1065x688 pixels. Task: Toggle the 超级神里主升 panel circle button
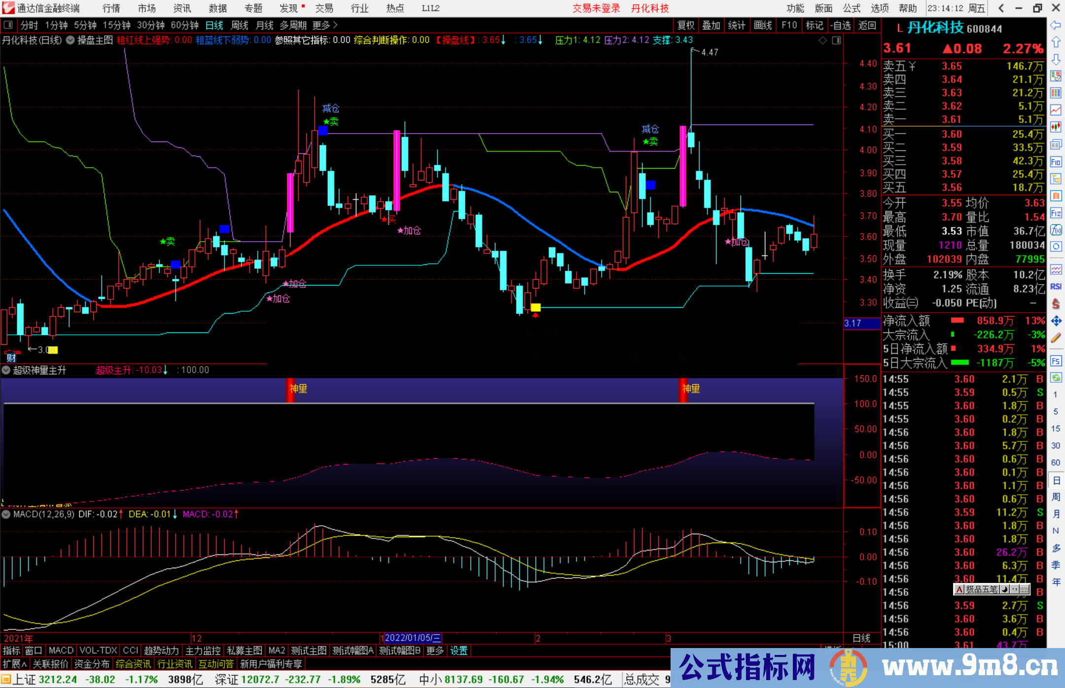point(6,370)
